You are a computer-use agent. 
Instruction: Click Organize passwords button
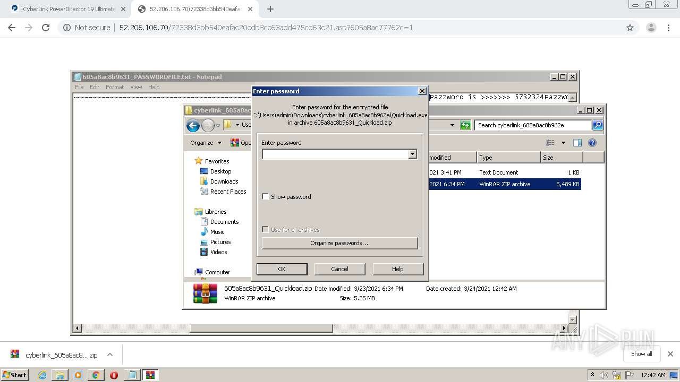339,243
